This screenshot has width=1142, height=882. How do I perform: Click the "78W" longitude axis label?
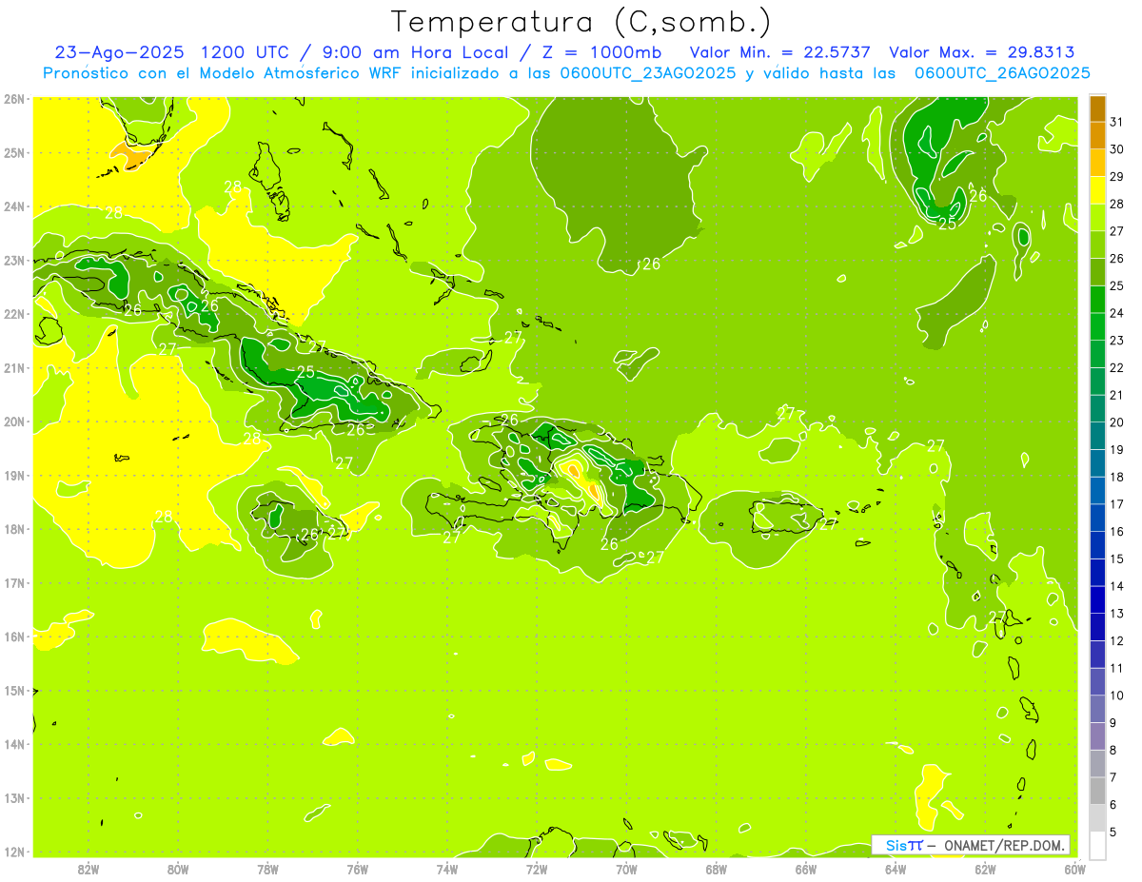[x=267, y=869]
